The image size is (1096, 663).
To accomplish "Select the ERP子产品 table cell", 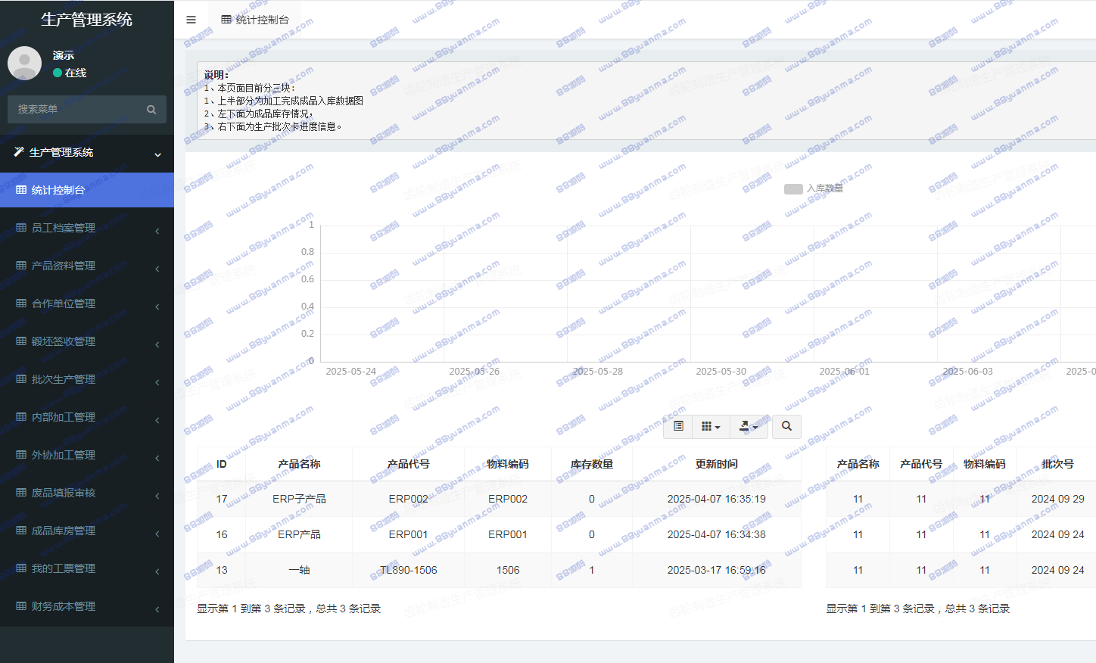I will click(299, 499).
